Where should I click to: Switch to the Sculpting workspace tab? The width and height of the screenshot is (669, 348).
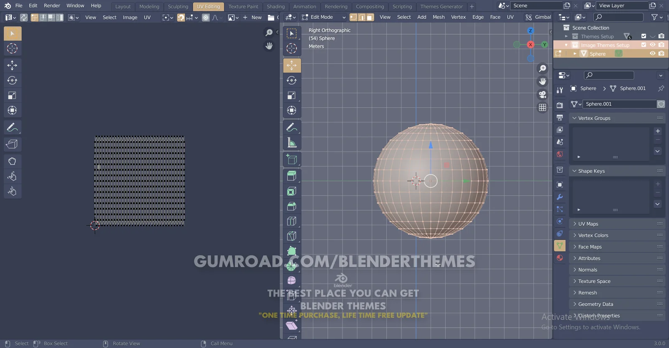178,7
